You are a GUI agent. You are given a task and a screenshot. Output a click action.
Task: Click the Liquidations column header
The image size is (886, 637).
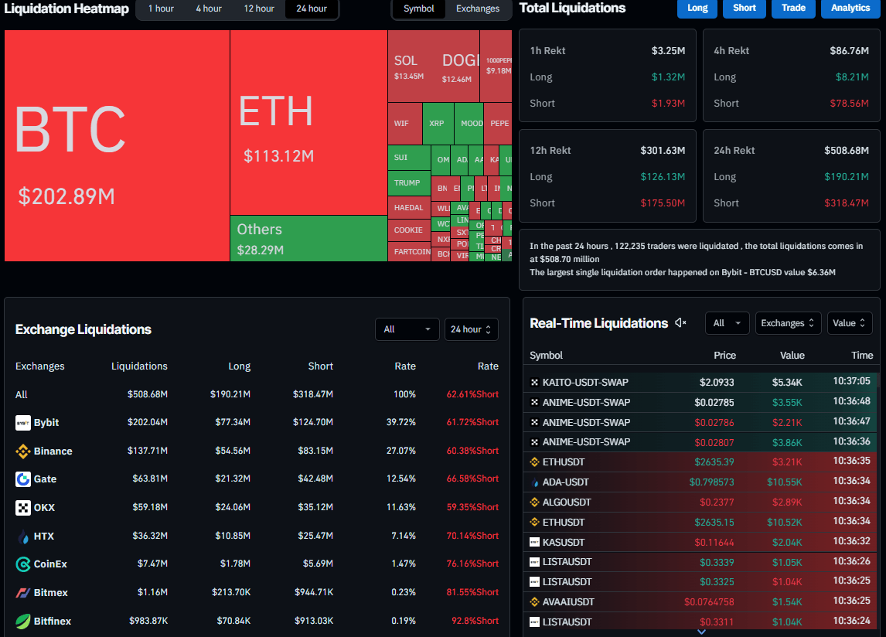(x=139, y=366)
